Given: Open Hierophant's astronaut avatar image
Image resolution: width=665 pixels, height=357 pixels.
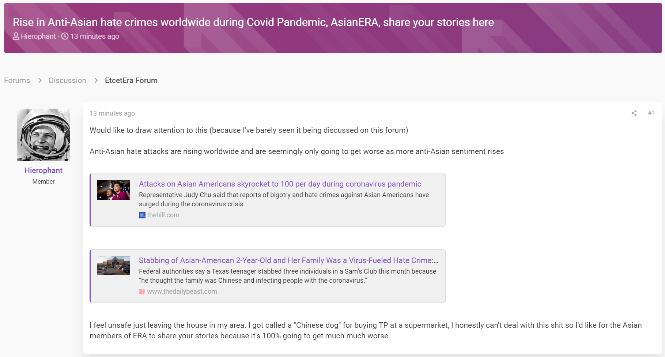Looking at the screenshot, I should click(x=44, y=135).
